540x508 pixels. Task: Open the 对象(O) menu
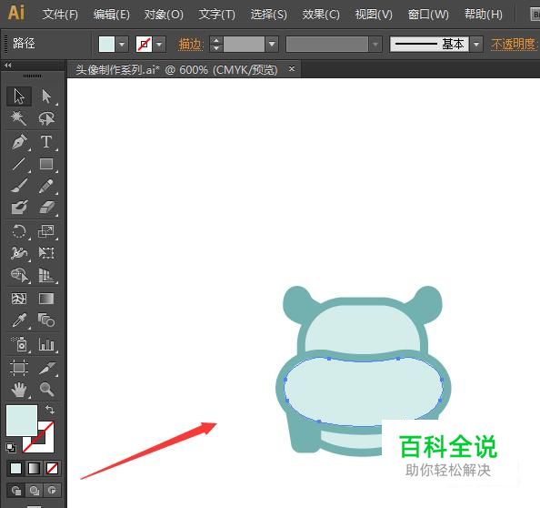click(x=164, y=15)
